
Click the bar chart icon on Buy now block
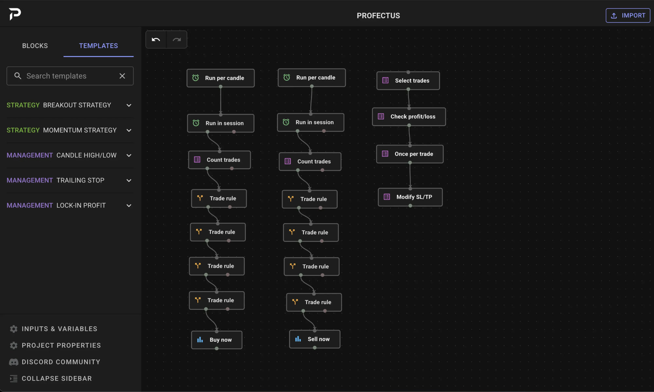(200, 340)
